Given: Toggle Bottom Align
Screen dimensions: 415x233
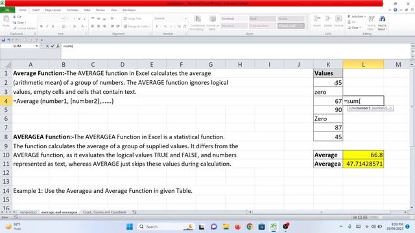Looking at the screenshot, I should 104,19.
